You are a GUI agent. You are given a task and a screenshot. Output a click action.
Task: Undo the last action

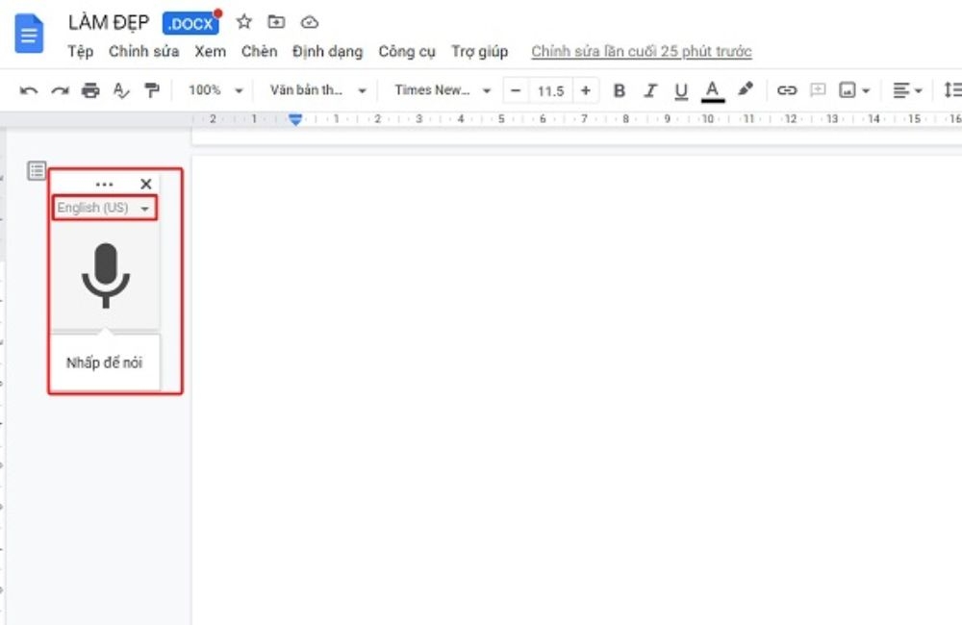[x=29, y=89]
